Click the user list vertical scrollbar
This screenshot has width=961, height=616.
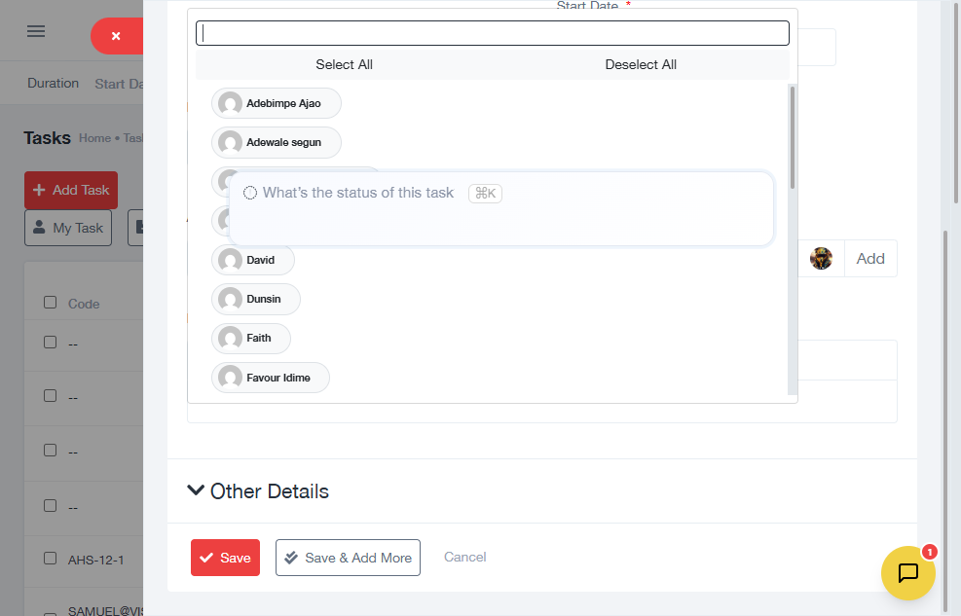[x=793, y=136]
